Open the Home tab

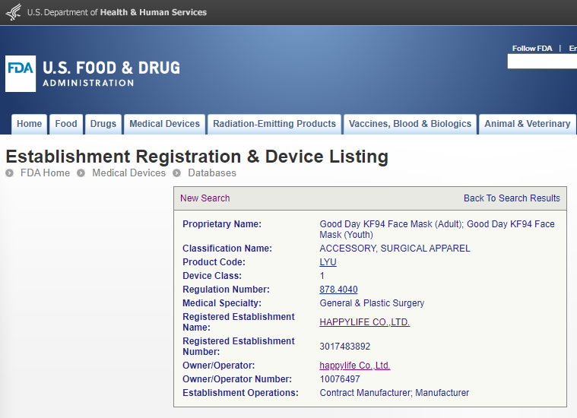coord(30,124)
